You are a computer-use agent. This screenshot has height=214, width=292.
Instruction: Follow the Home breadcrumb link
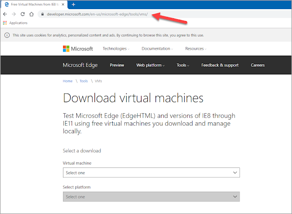68,81
